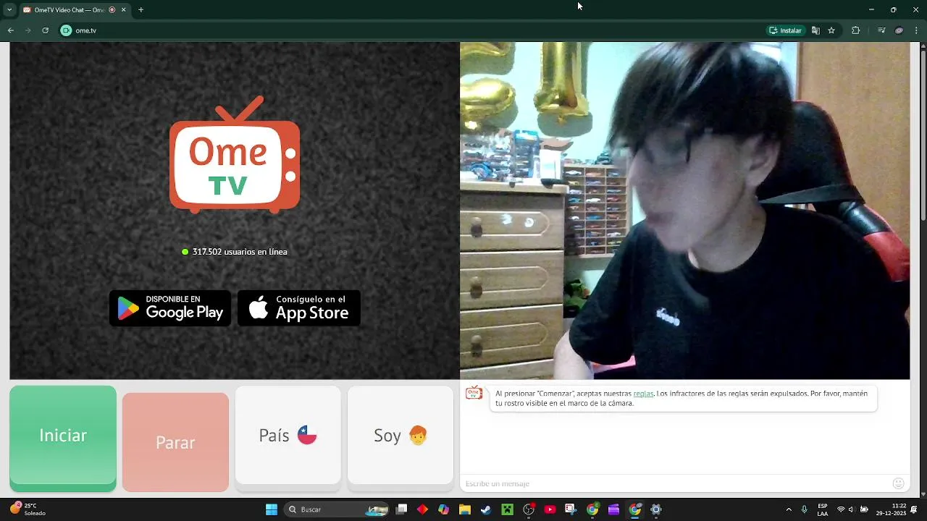Screen dimensions: 927x521
Task: Launch Minecraft from the taskbar
Action: [x=508, y=509]
